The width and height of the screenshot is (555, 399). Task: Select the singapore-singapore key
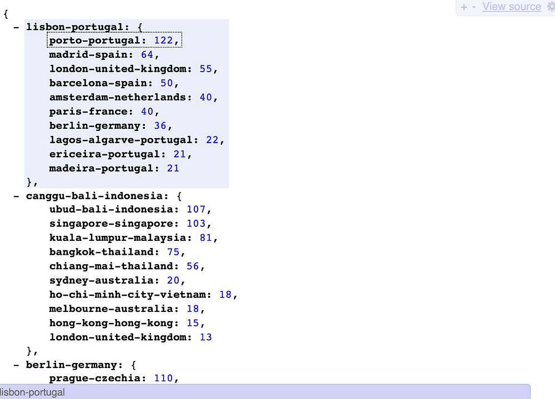(111, 224)
